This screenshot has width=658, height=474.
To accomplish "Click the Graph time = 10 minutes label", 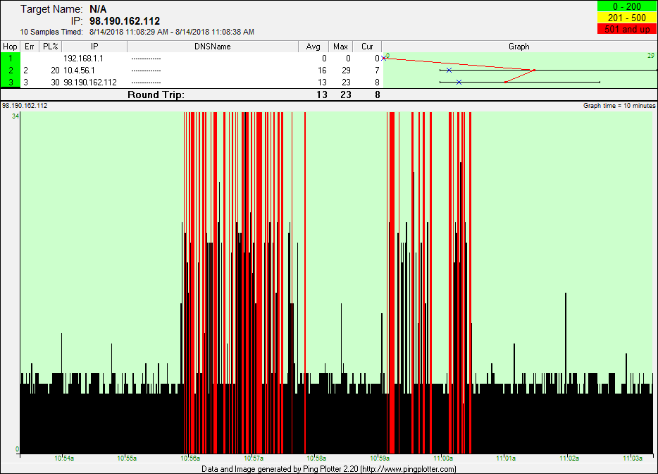I will (x=619, y=106).
